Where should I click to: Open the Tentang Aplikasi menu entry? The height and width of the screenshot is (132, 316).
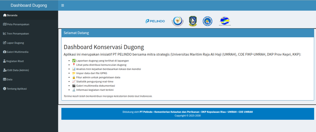point(17,89)
